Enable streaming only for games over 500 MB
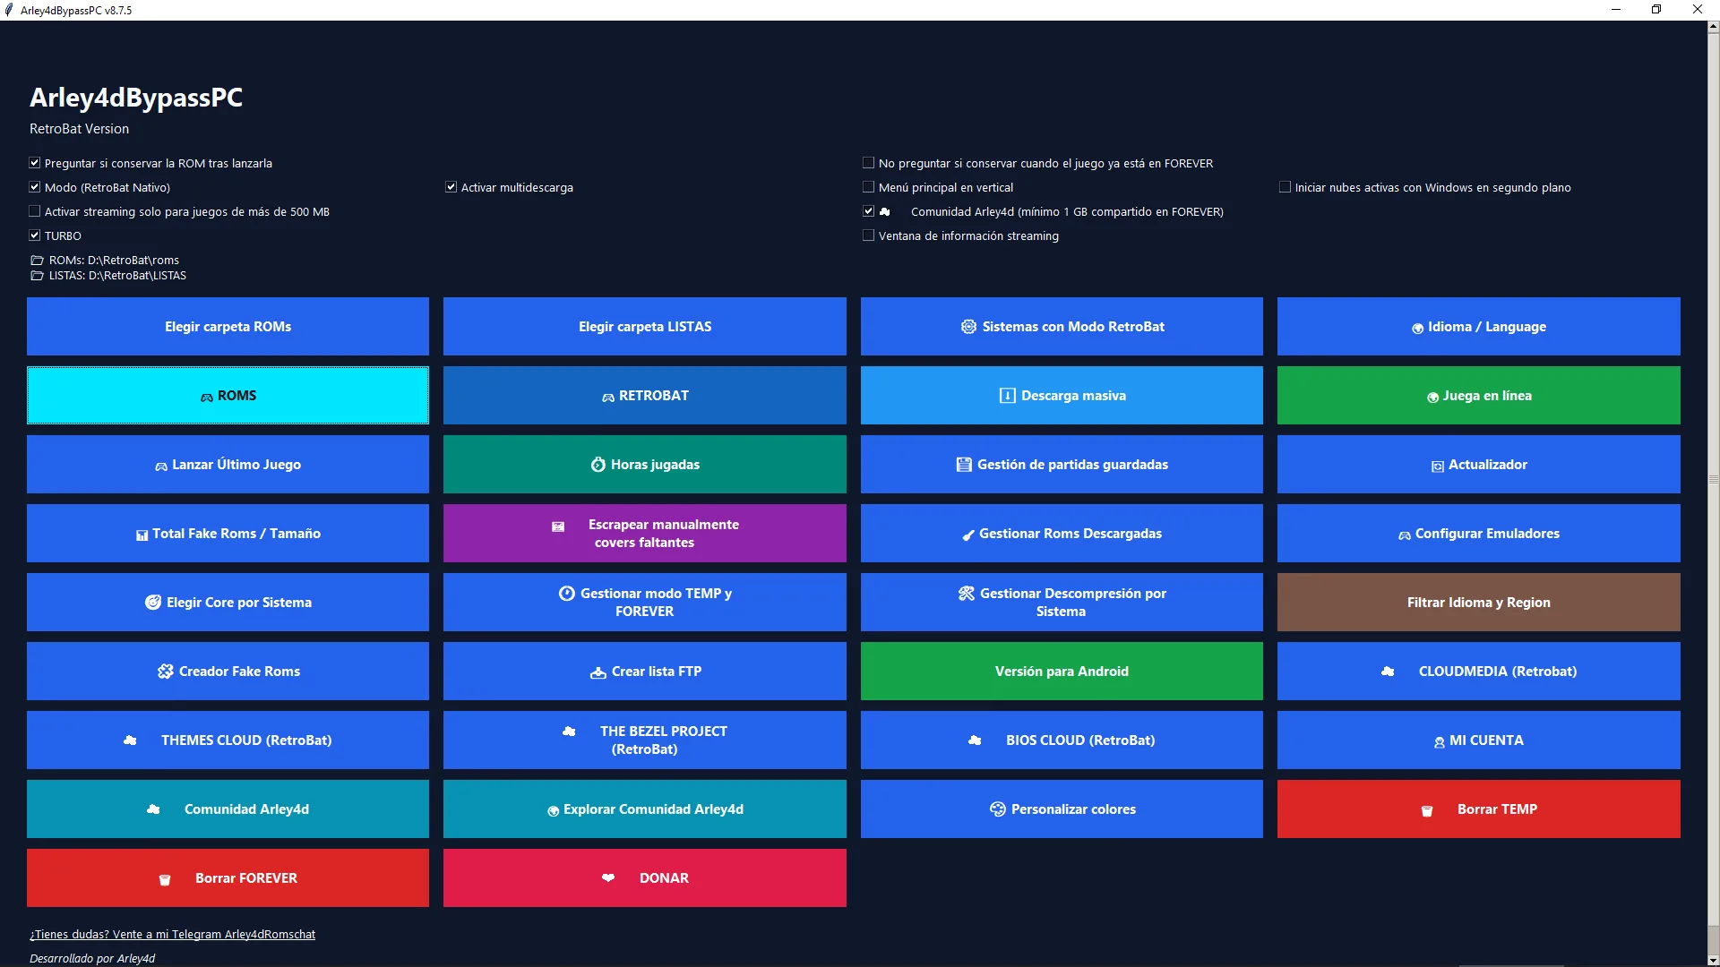Screen dimensions: 1720x967 pyautogui.click(x=35, y=211)
